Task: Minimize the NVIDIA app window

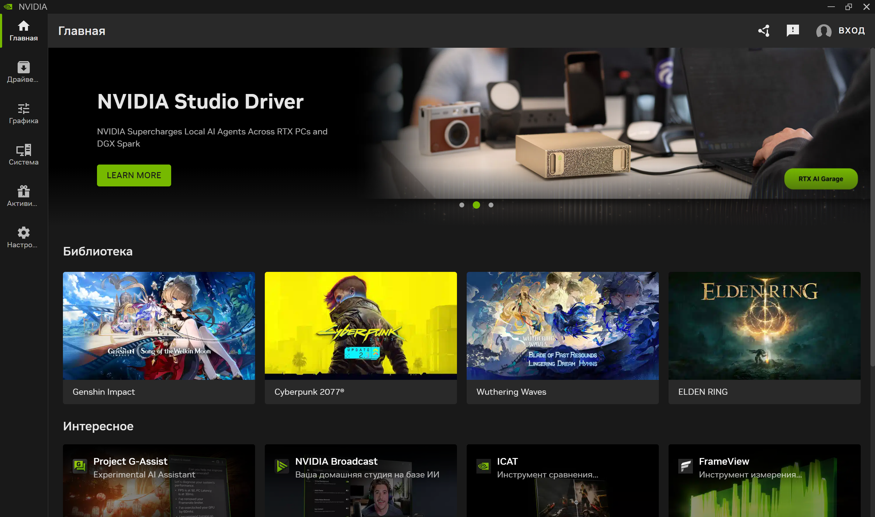Action: tap(831, 7)
